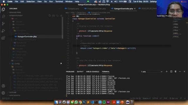Switch to the DEBUG CONSOLE tab
188x105 pixels.
[x=93, y=72]
